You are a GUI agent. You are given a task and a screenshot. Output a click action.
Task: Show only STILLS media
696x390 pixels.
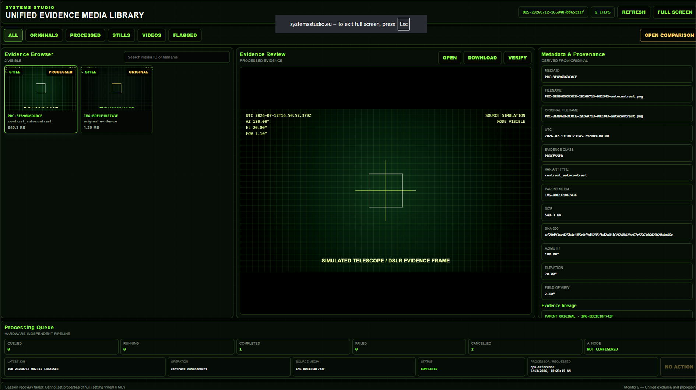tap(121, 35)
